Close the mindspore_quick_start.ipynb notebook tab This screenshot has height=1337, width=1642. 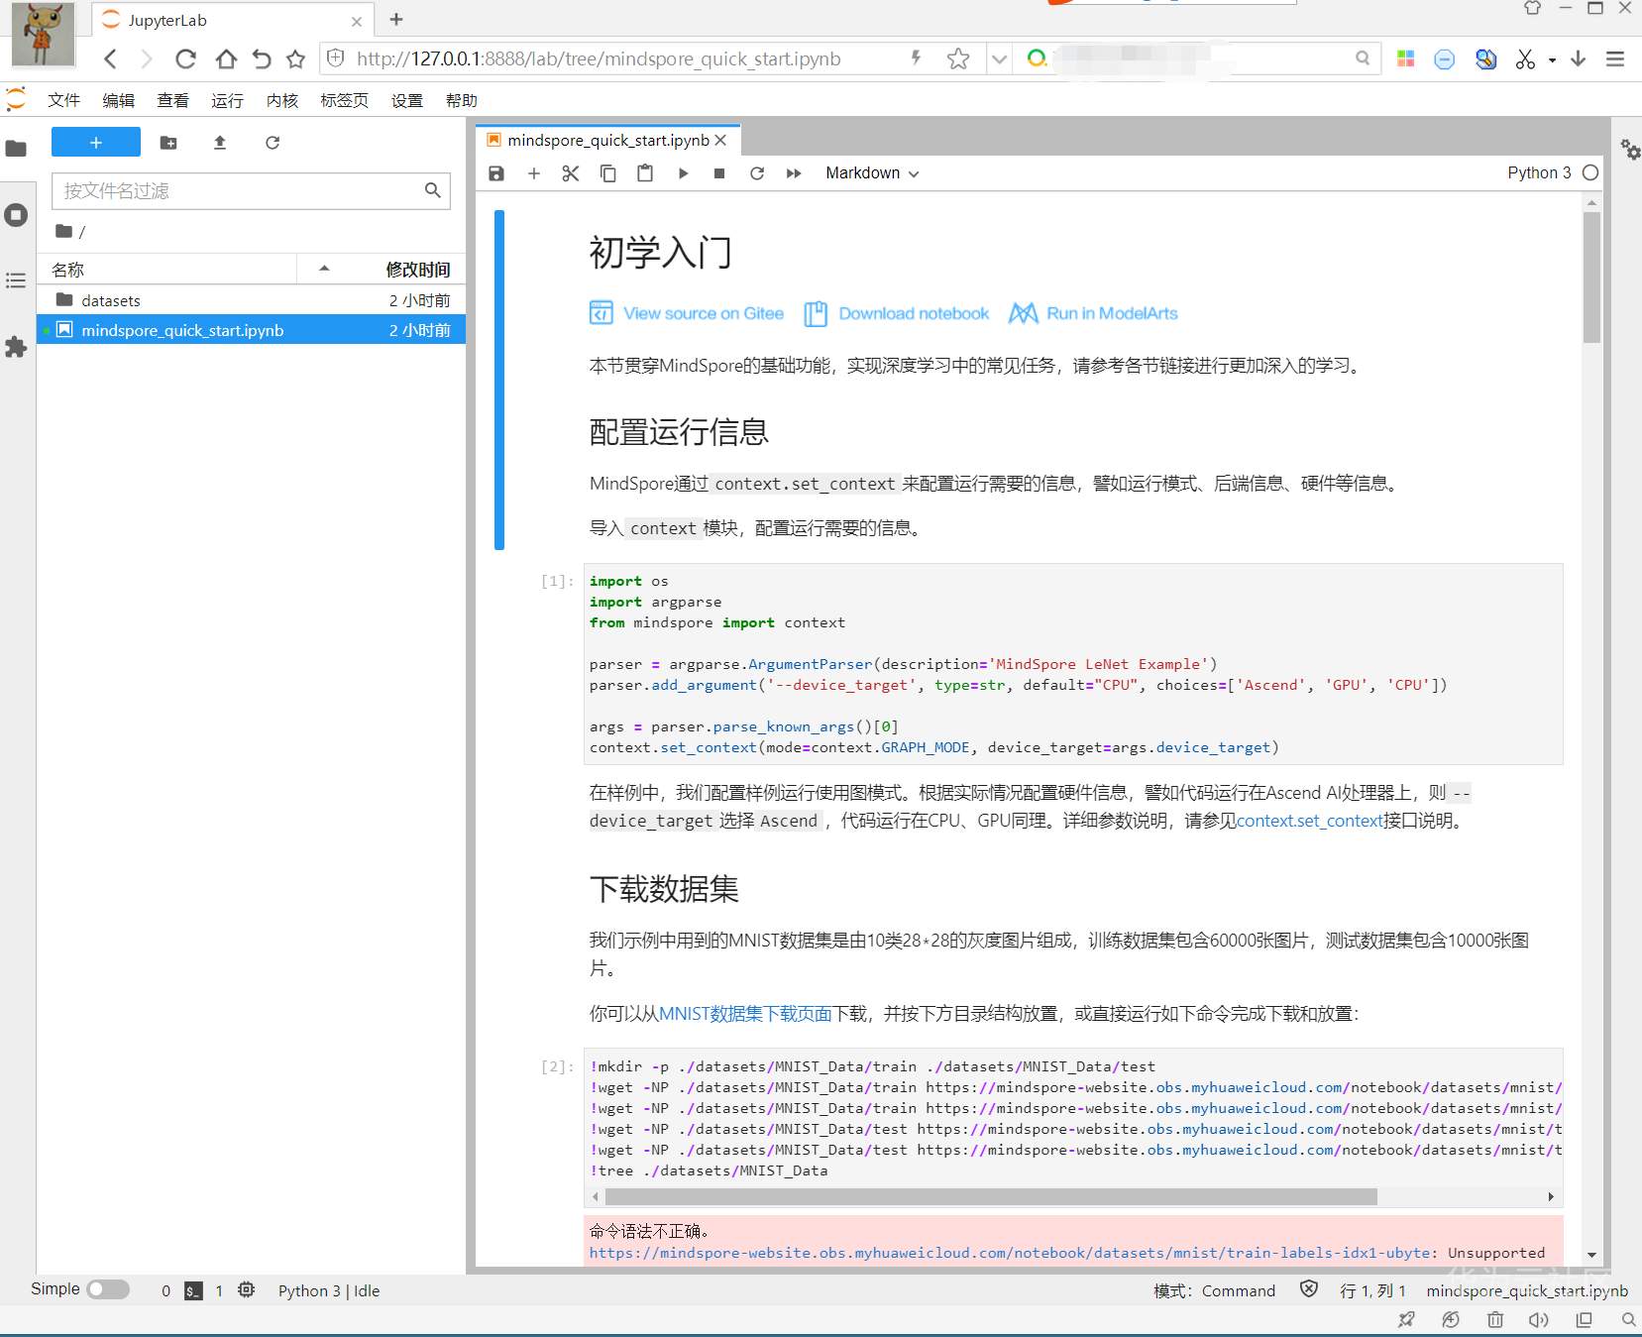[x=720, y=141]
